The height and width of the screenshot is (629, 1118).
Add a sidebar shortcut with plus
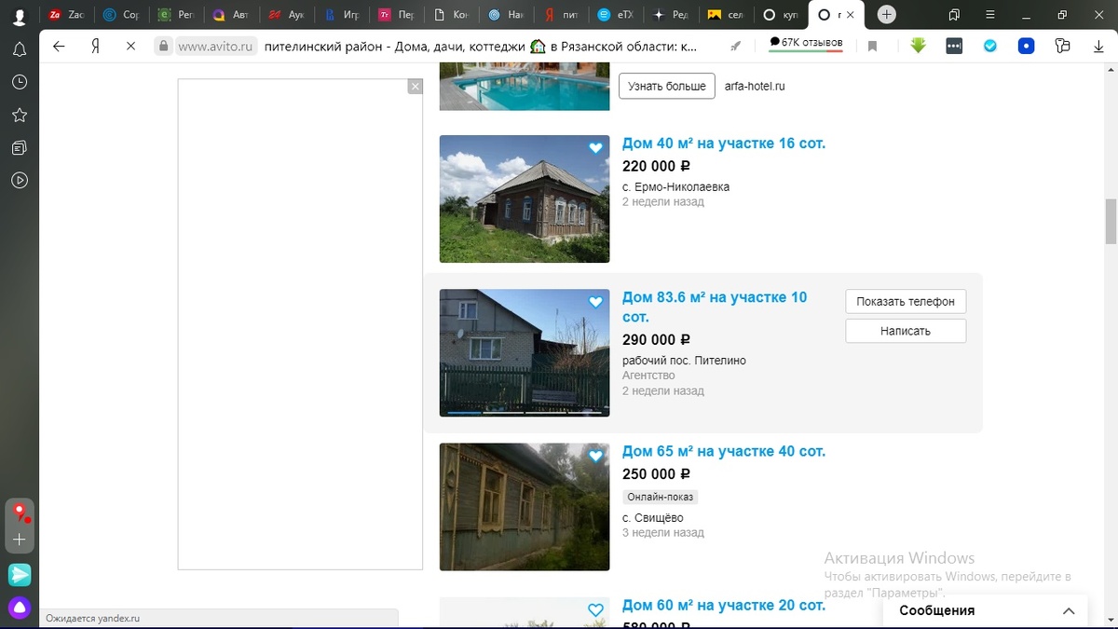(20, 540)
